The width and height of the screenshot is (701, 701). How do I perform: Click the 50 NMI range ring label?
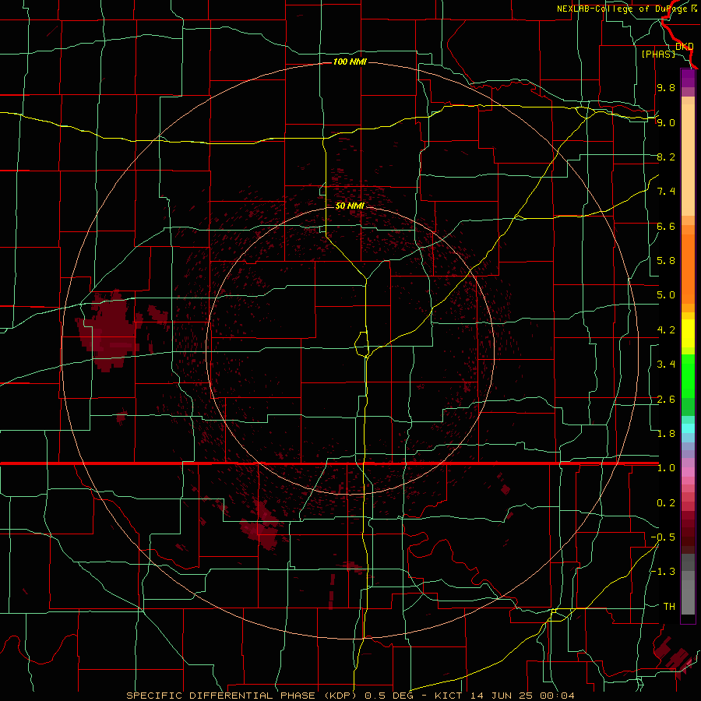click(x=350, y=206)
